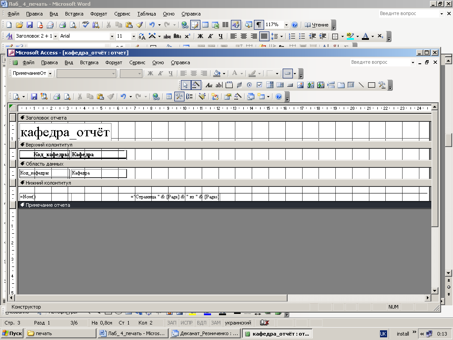This screenshot has height=340, width=453.
Task: Click Word's font color A button
Action: [365, 36]
